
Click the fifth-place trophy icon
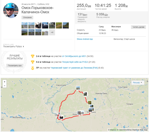[32, 62]
